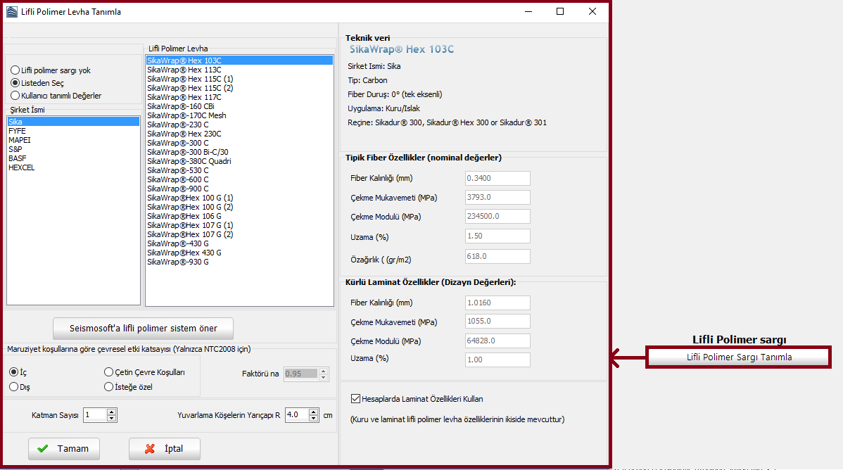Select MAPEI from Şirket İsmi list
The width and height of the screenshot is (843, 470).
(x=20, y=140)
